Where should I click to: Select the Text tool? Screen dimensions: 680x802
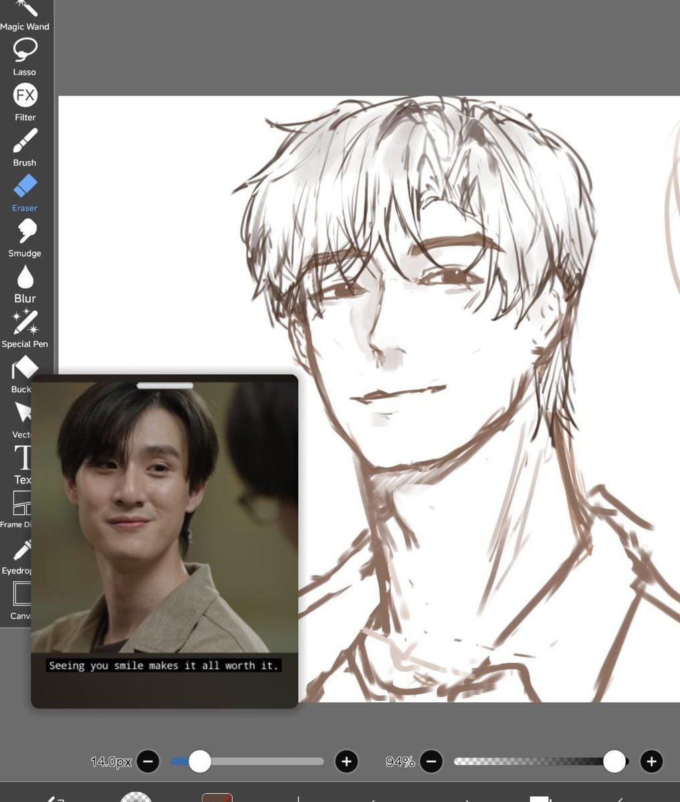(x=22, y=465)
